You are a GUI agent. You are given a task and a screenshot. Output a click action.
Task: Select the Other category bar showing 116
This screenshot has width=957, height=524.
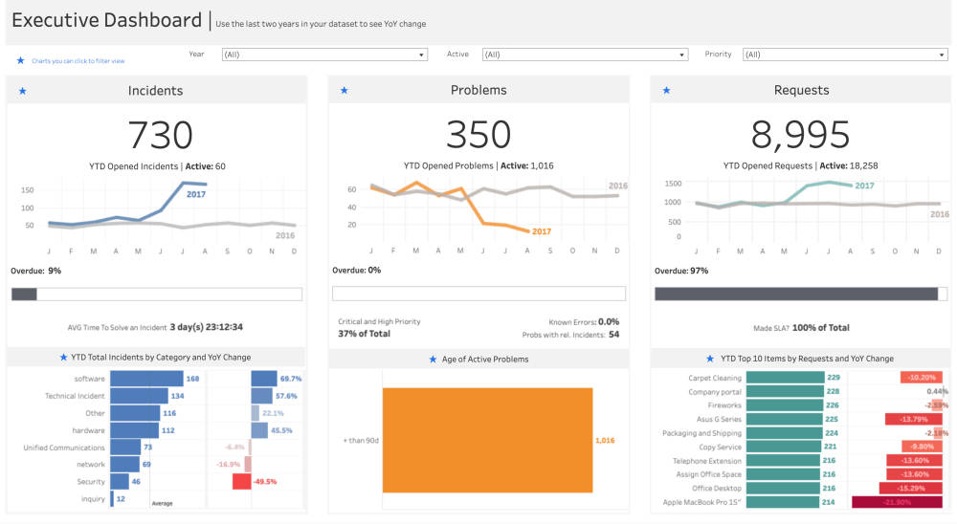coord(135,413)
